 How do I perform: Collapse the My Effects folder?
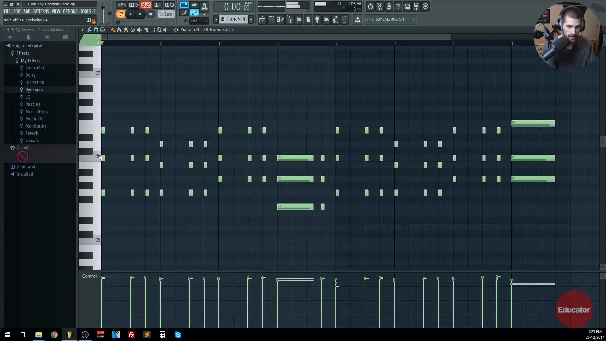coord(30,61)
